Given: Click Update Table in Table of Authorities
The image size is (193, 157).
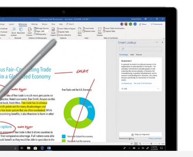Looking at the screenshot, I should click(x=109, y=31).
